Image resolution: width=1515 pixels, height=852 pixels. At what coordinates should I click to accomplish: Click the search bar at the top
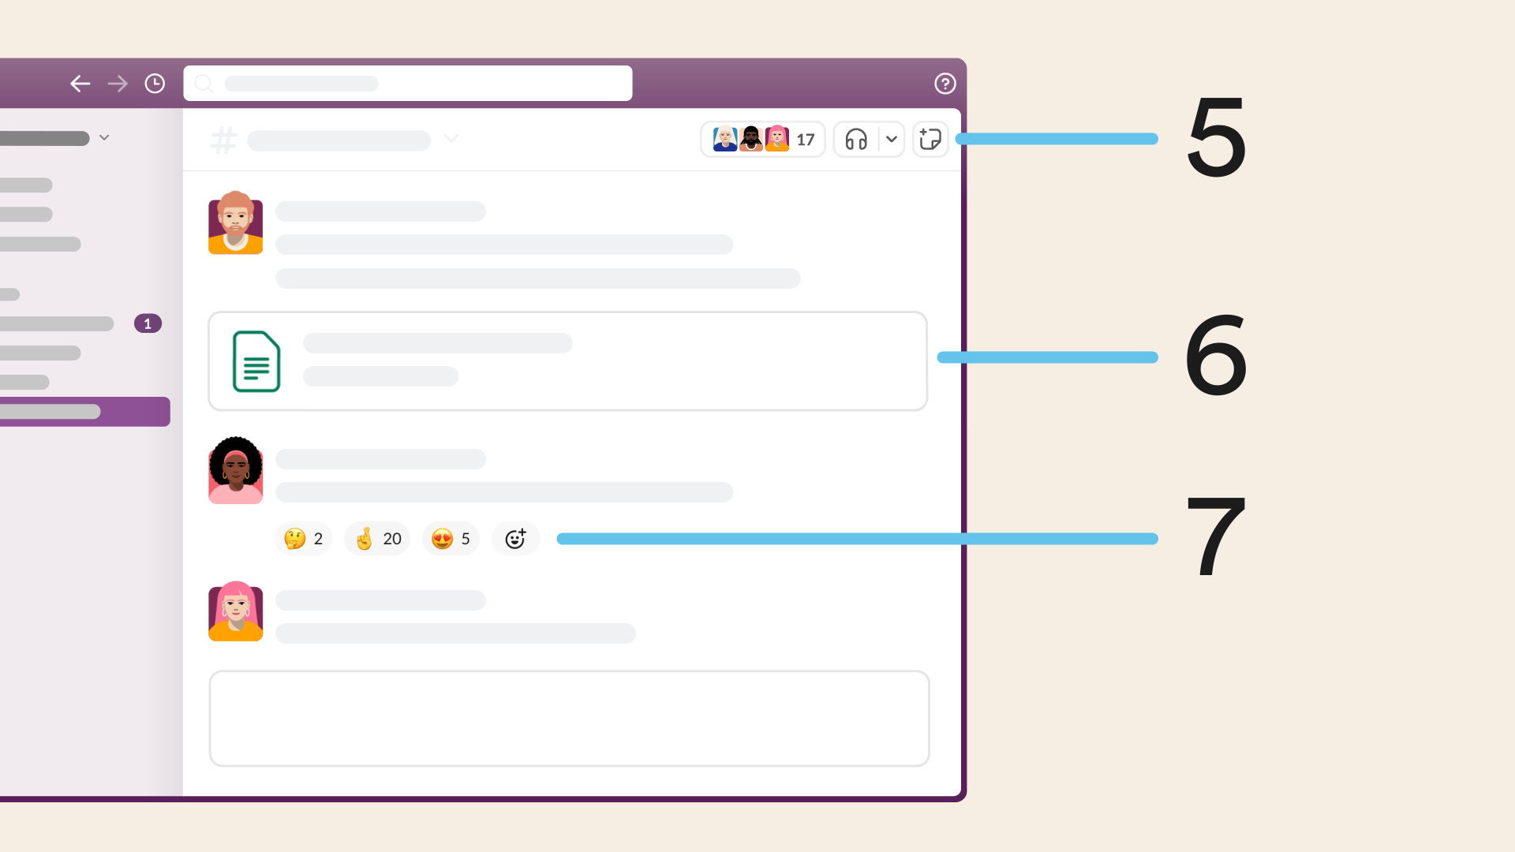[407, 83]
